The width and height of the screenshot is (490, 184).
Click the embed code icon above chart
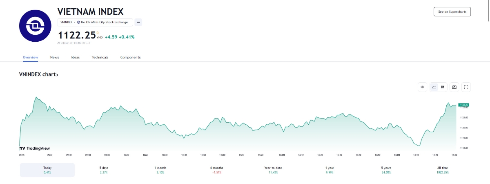point(423,87)
